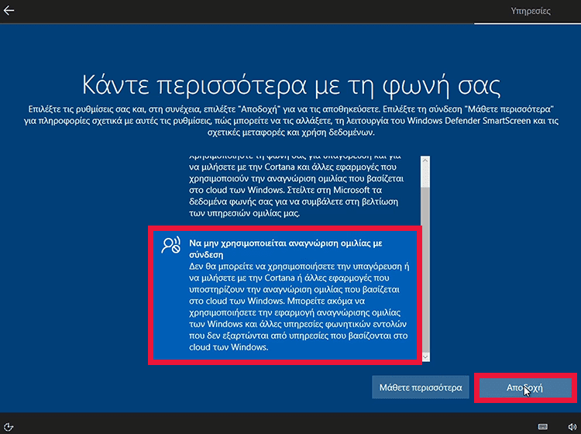Click the volume speaker icon

tap(572, 427)
